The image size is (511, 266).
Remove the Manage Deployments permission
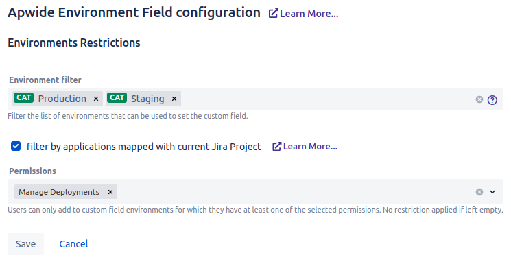[110, 192]
